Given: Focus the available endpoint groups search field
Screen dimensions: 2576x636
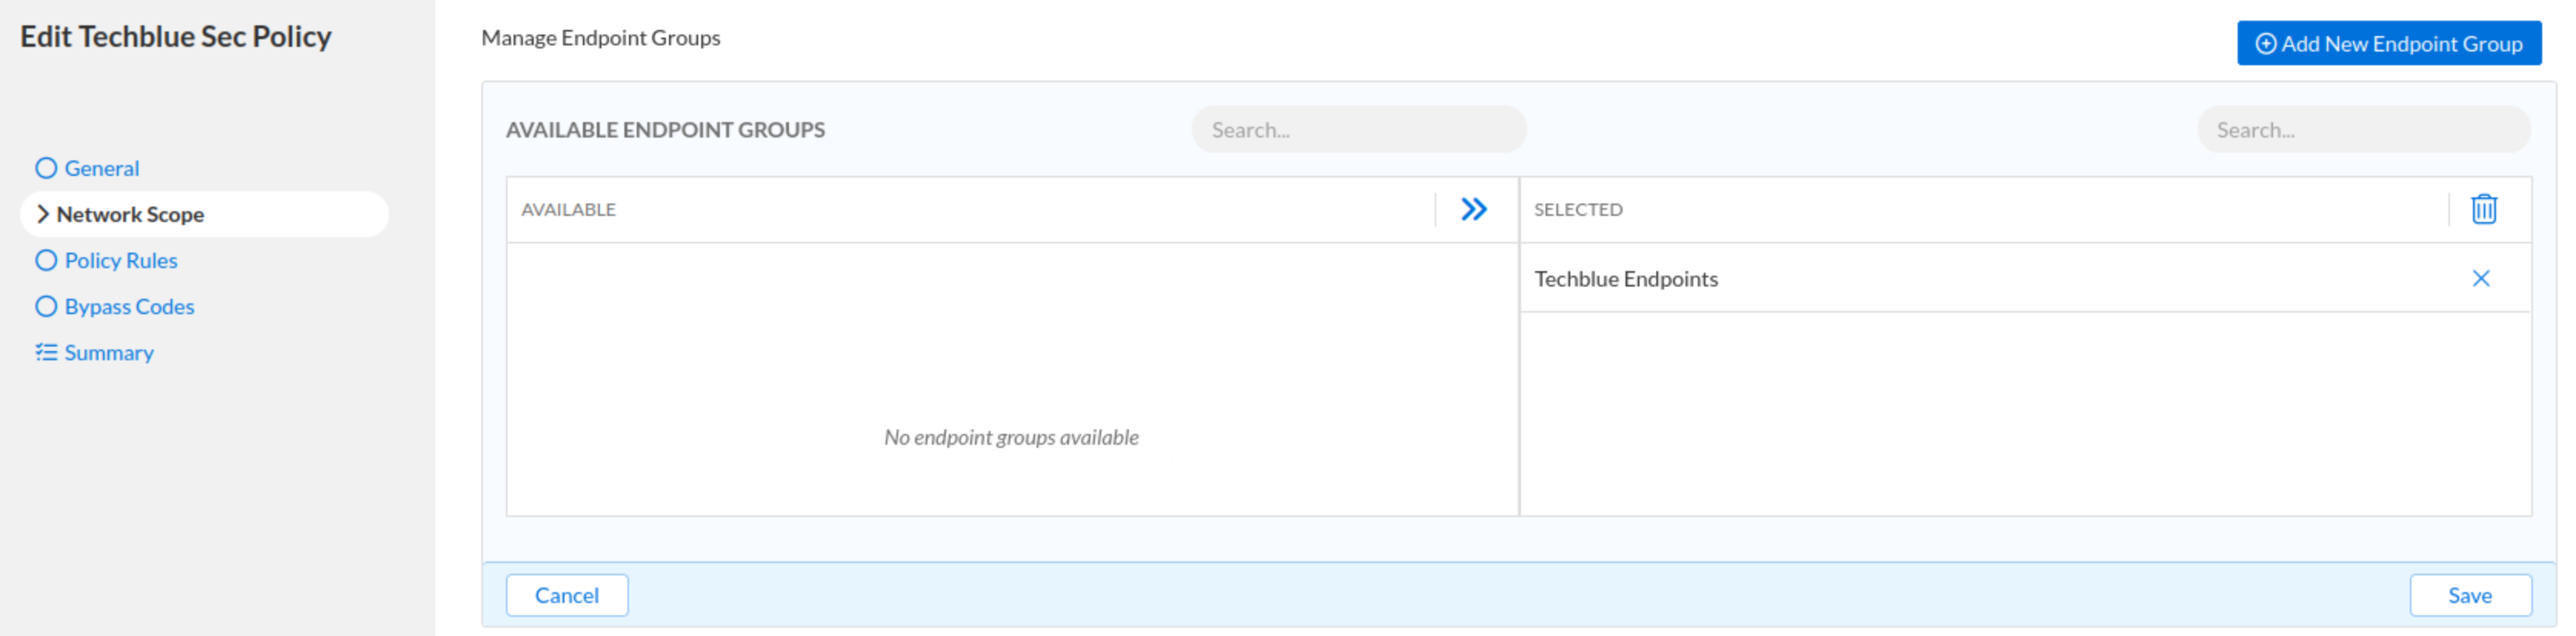Looking at the screenshot, I should (1358, 130).
